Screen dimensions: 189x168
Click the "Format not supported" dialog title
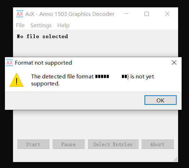[x=43, y=63]
